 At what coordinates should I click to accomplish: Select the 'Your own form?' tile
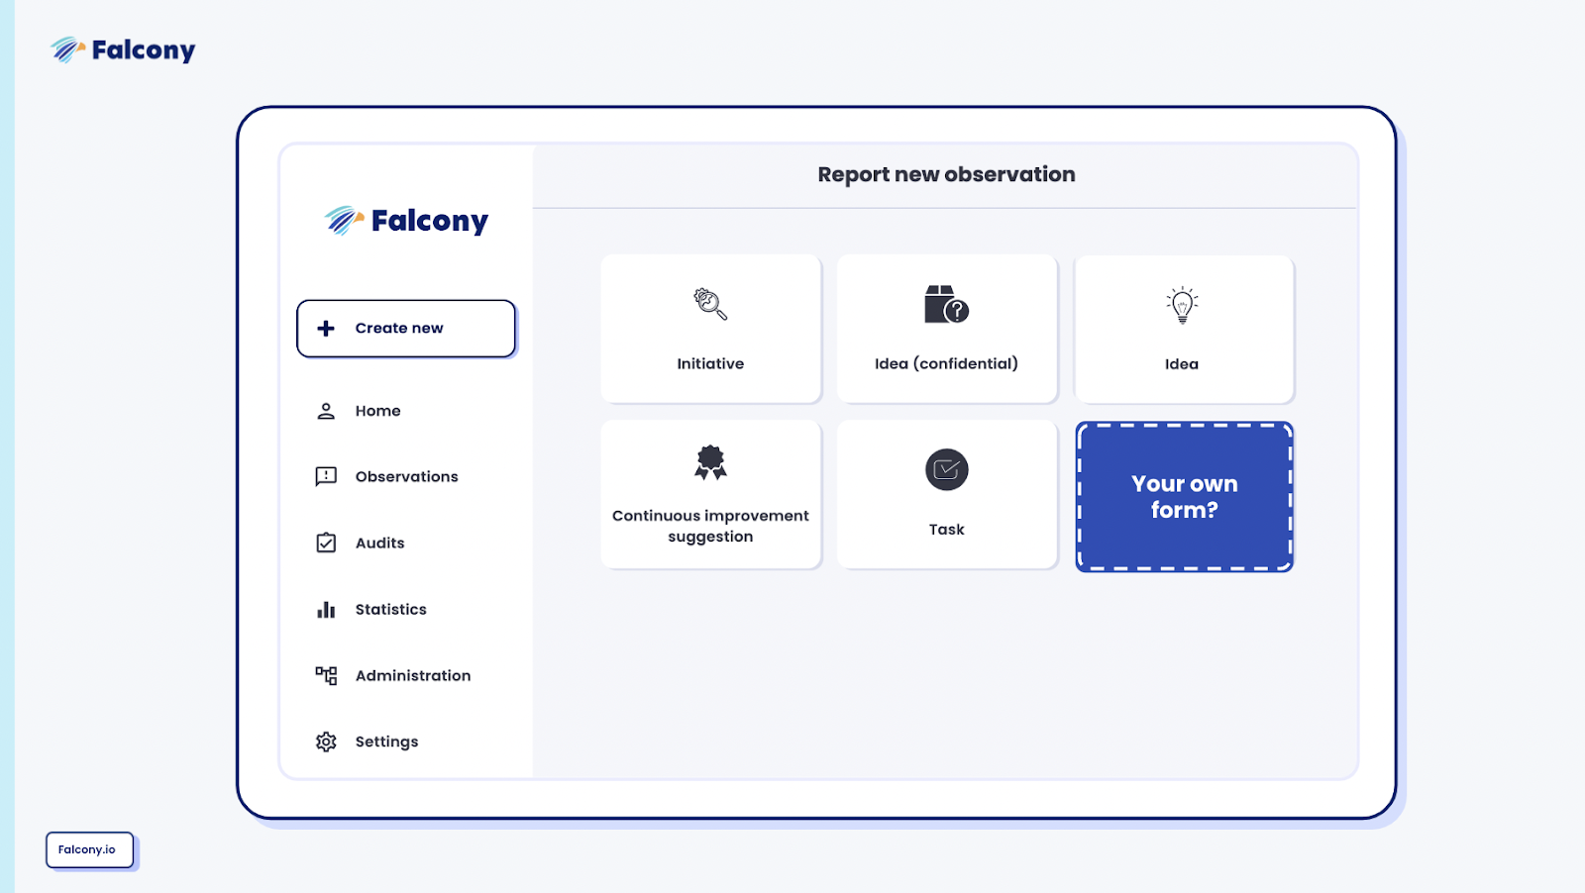click(x=1184, y=497)
